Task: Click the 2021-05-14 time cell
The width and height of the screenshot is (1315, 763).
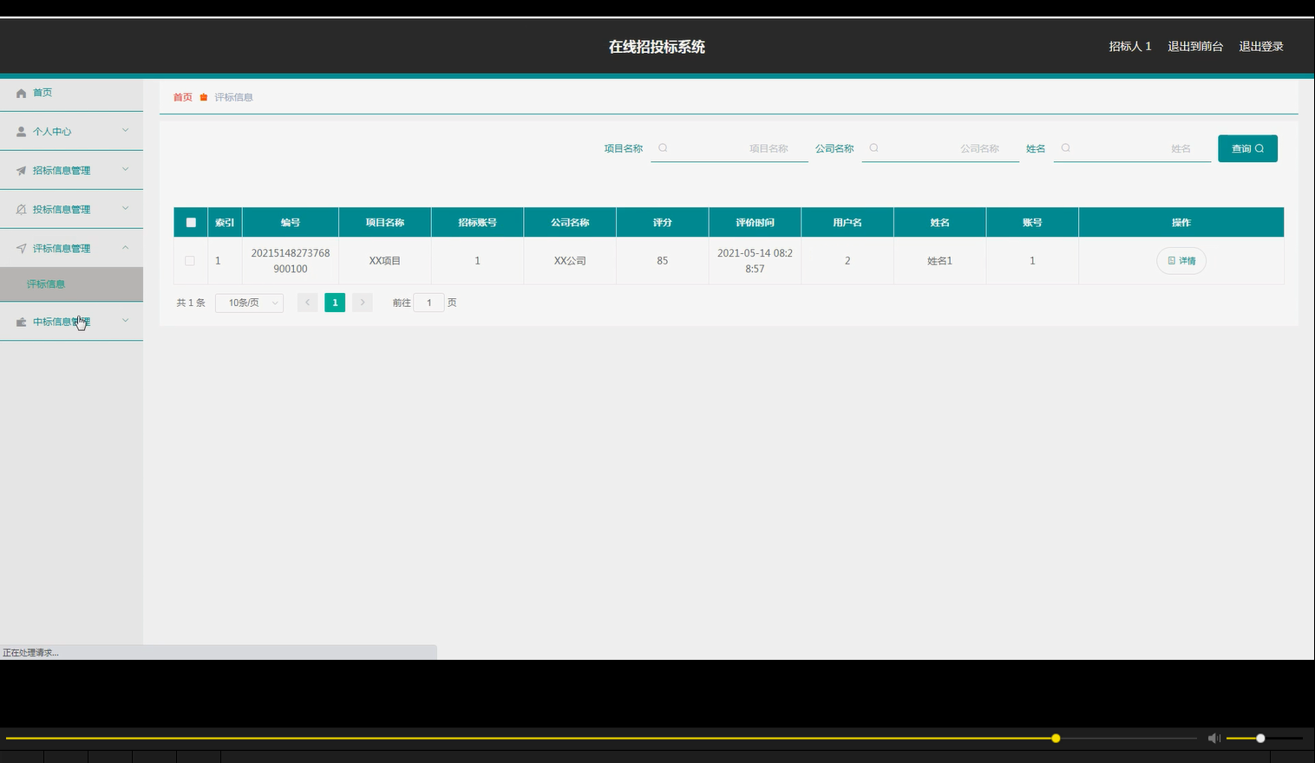Action: [x=756, y=261]
